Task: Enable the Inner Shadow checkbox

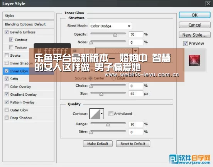Action: tap(7, 63)
